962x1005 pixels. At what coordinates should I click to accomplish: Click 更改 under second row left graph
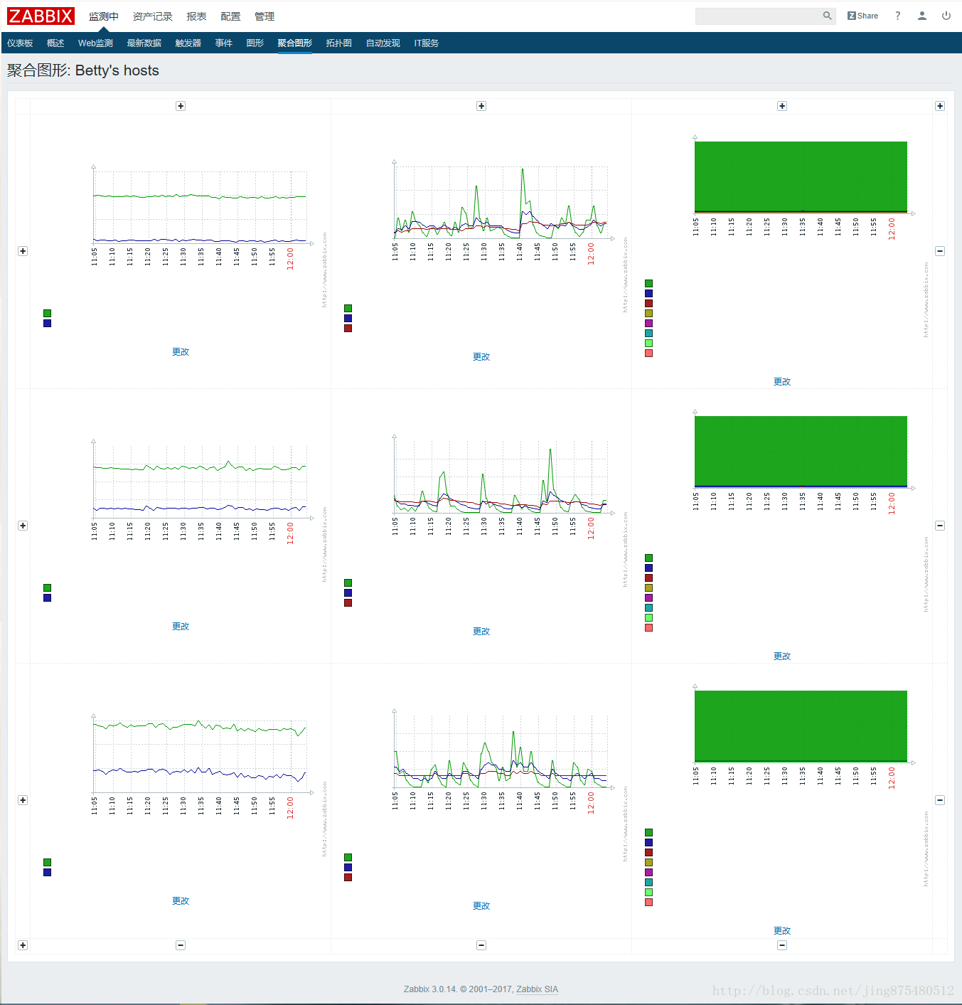pos(181,627)
